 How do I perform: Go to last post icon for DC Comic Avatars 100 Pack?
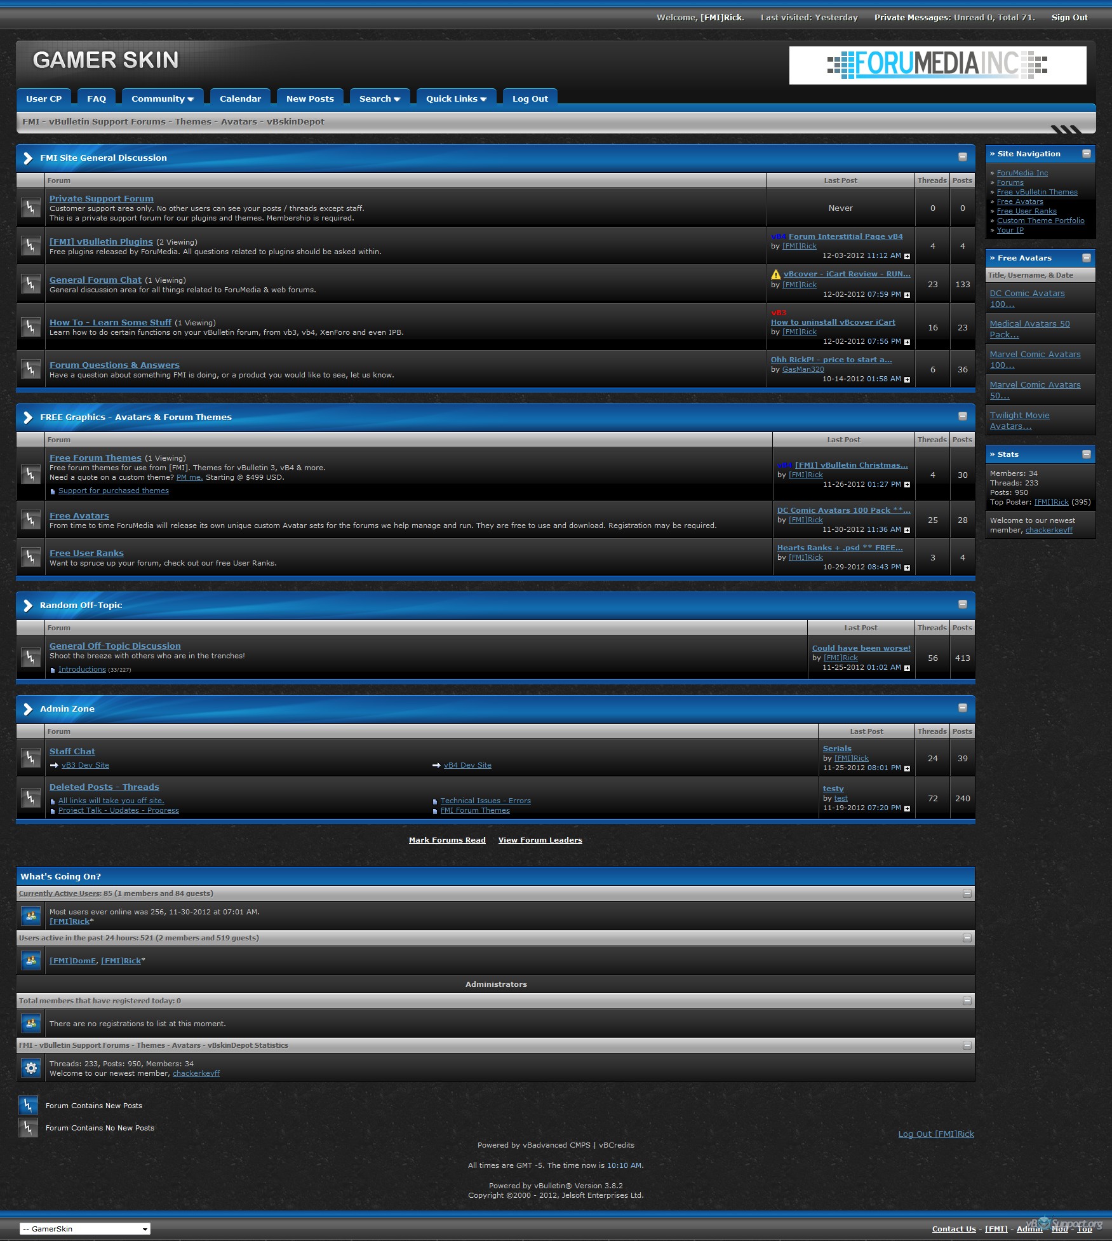[x=907, y=530]
